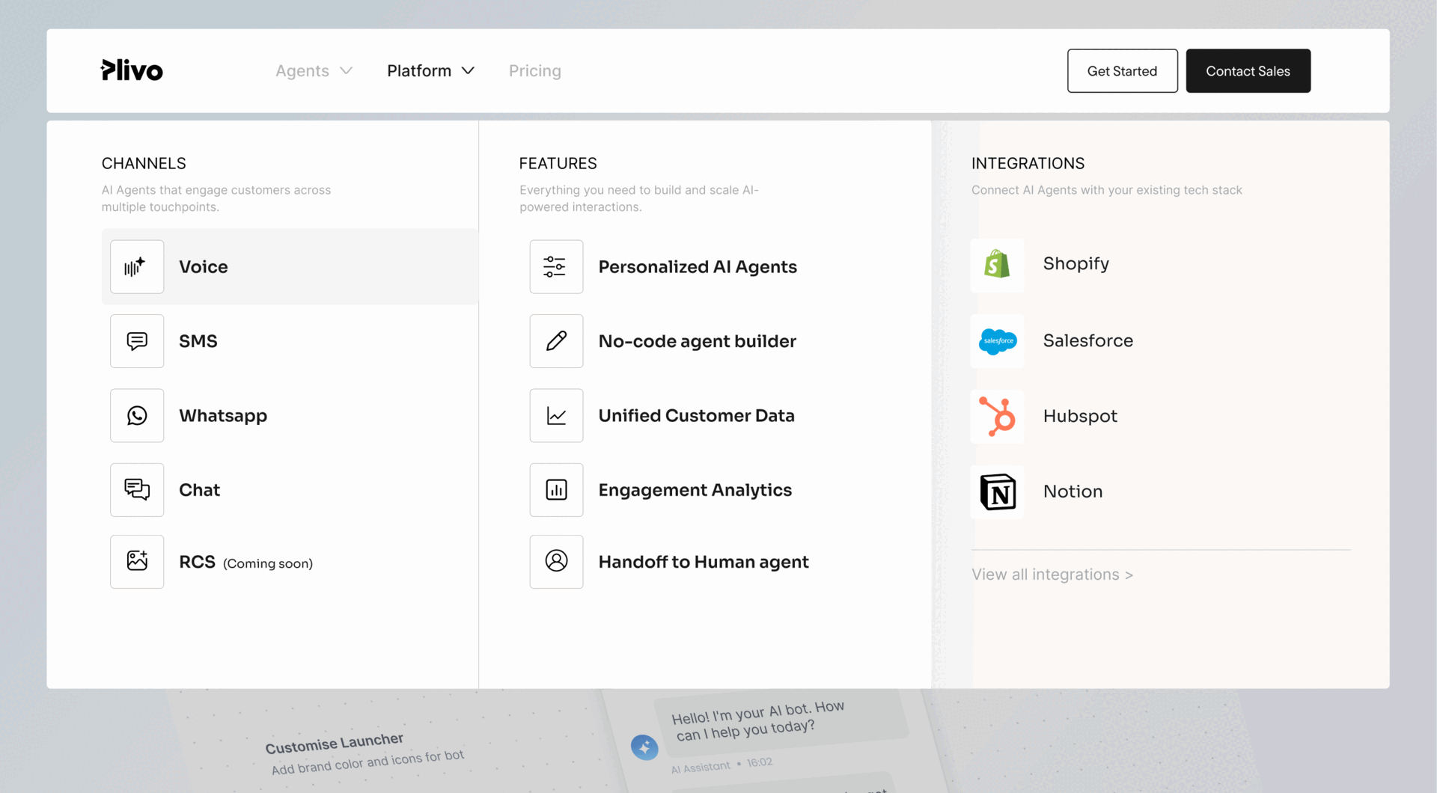Click the Engagement Analytics bar chart icon
The width and height of the screenshot is (1437, 793).
pyautogui.click(x=555, y=490)
